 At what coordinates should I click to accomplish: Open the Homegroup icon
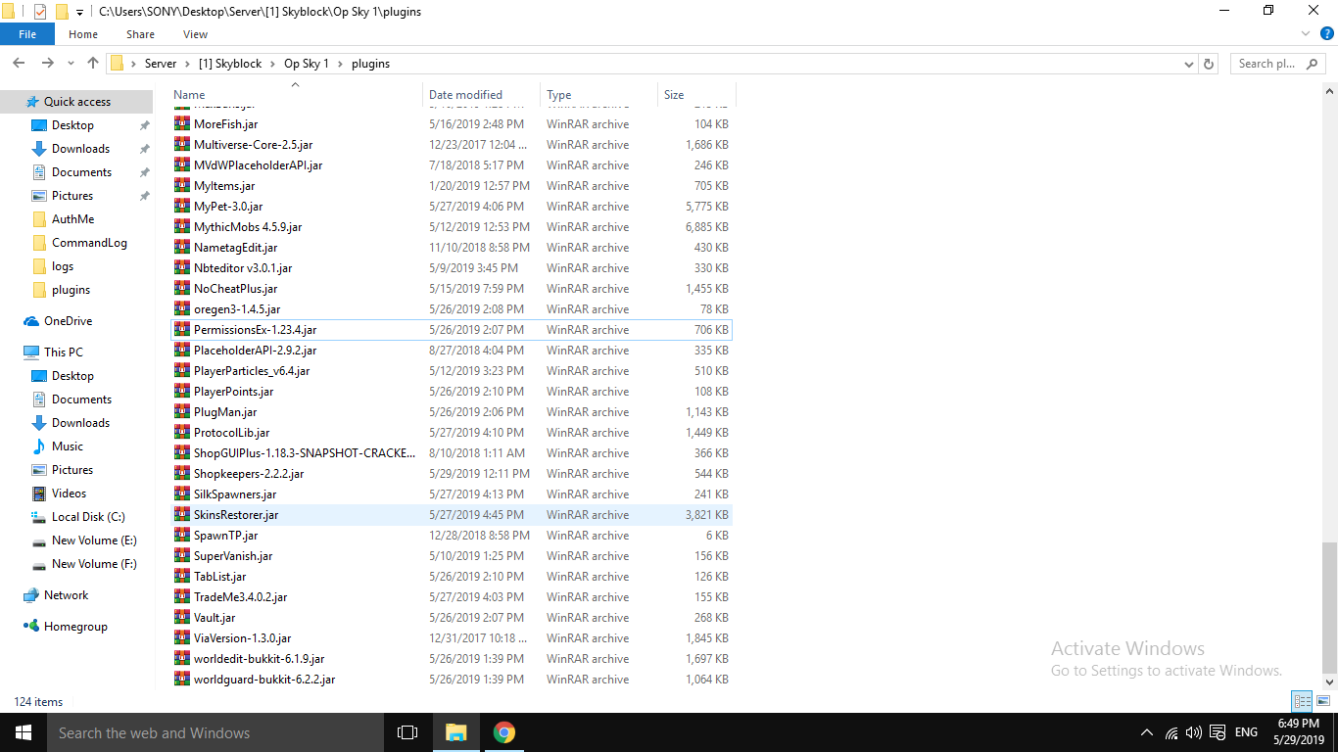(31, 627)
